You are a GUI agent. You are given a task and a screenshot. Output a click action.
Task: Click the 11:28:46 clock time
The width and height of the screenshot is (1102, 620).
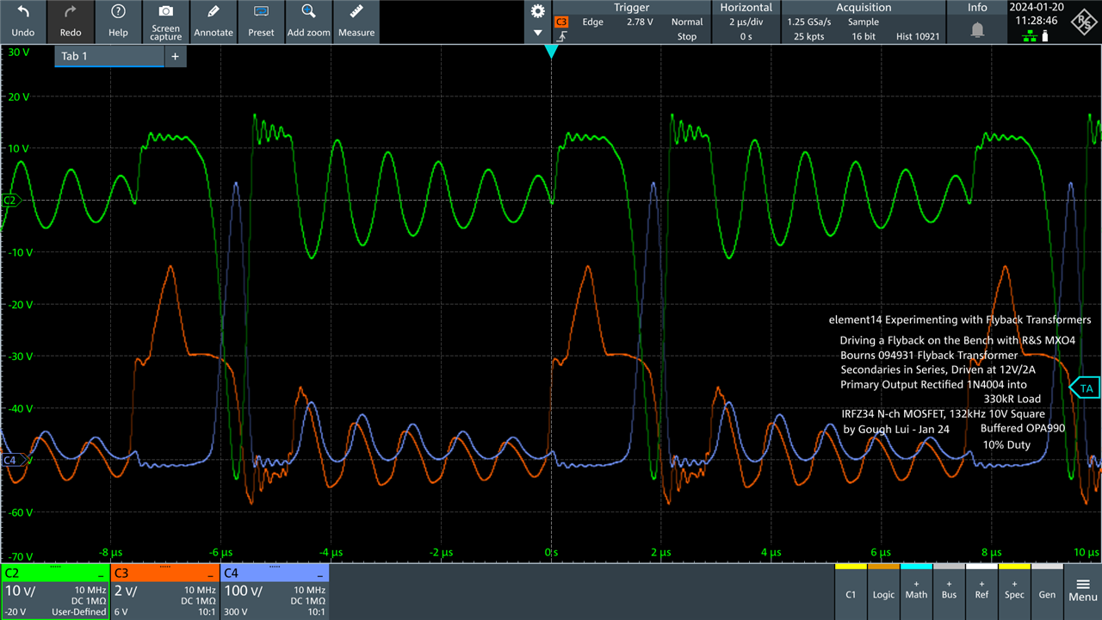1037,20
